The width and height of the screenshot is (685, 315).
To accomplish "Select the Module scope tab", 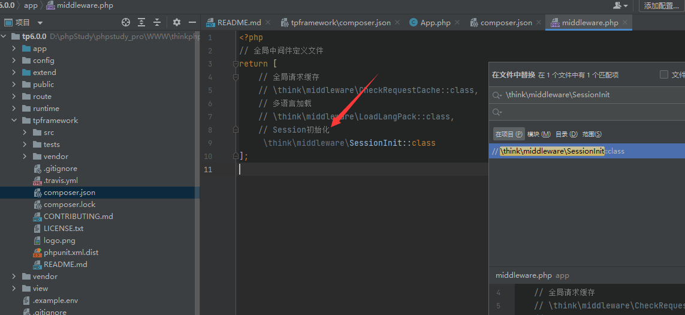I will pyautogui.click(x=539, y=134).
